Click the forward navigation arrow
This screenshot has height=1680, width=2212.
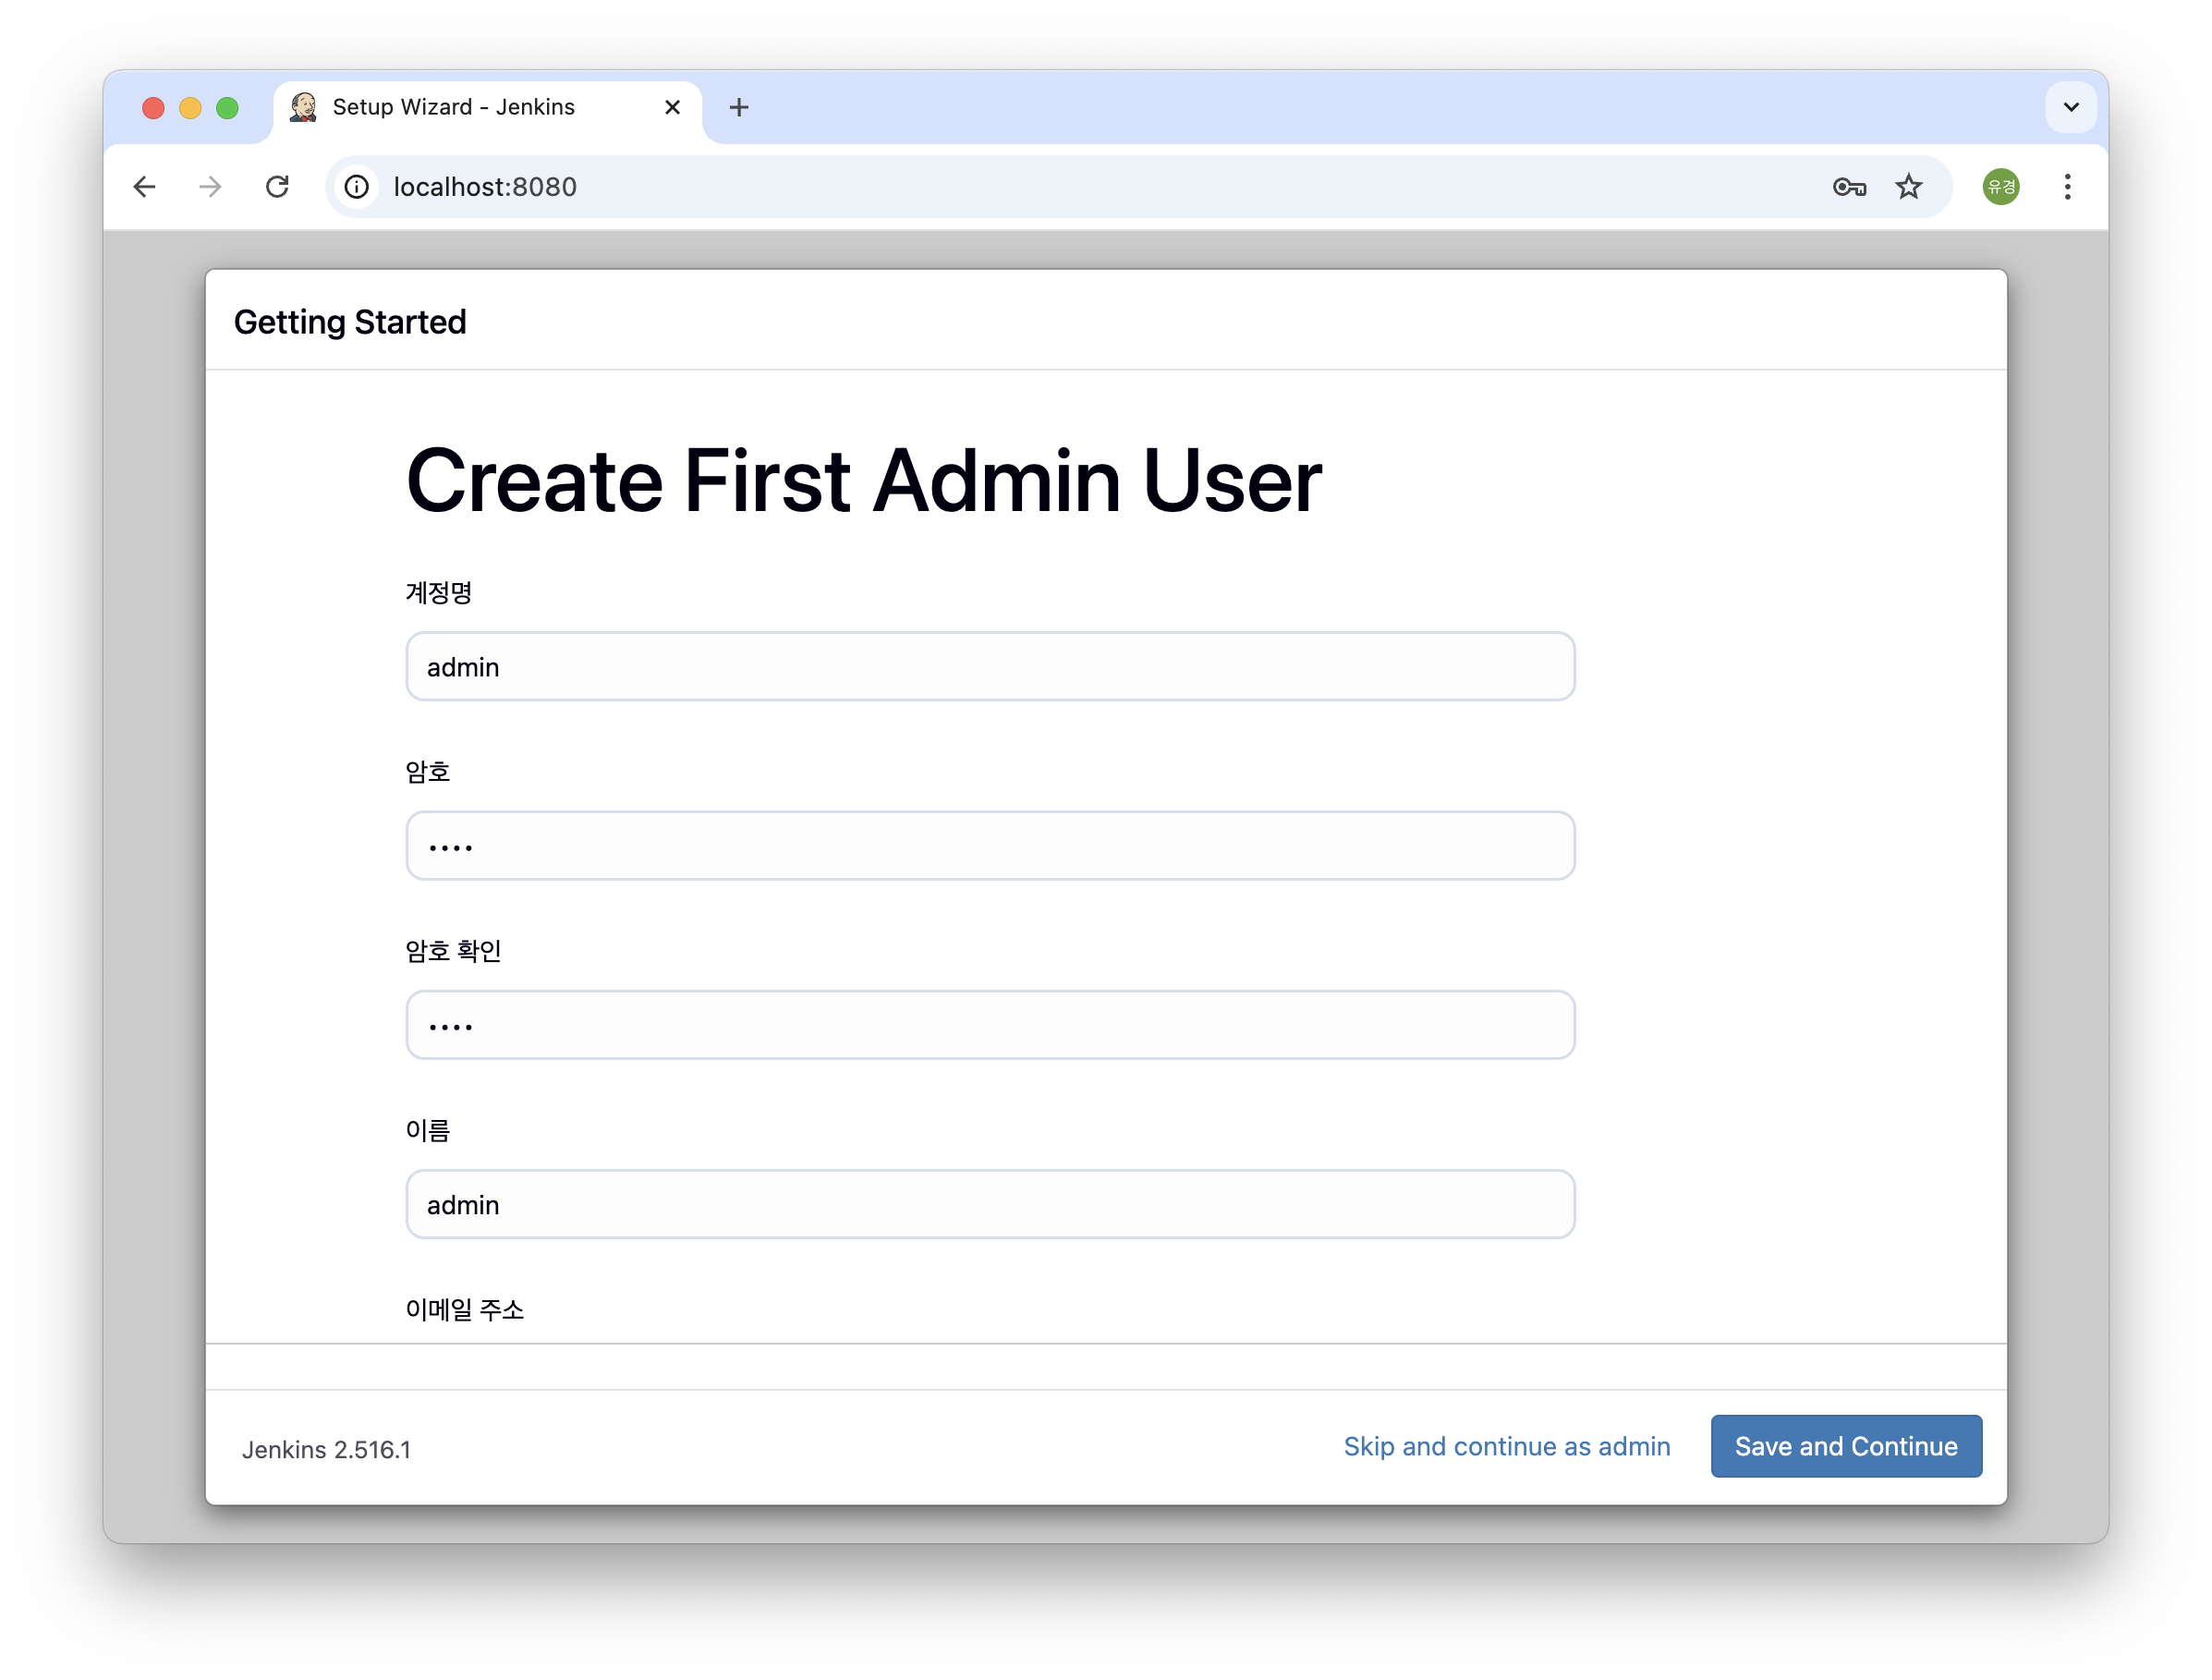[210, 187]
